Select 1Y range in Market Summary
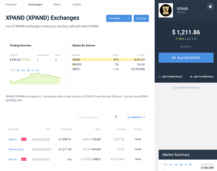This screenshot has height=171, width=217. [186, 165]
